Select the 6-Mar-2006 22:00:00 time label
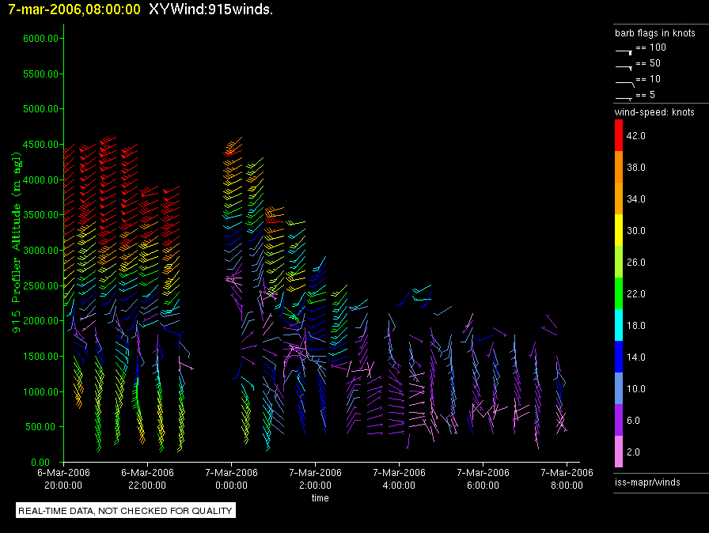This screenshot has width=709, height=533. pyautogui.click(x=147, y=478)
